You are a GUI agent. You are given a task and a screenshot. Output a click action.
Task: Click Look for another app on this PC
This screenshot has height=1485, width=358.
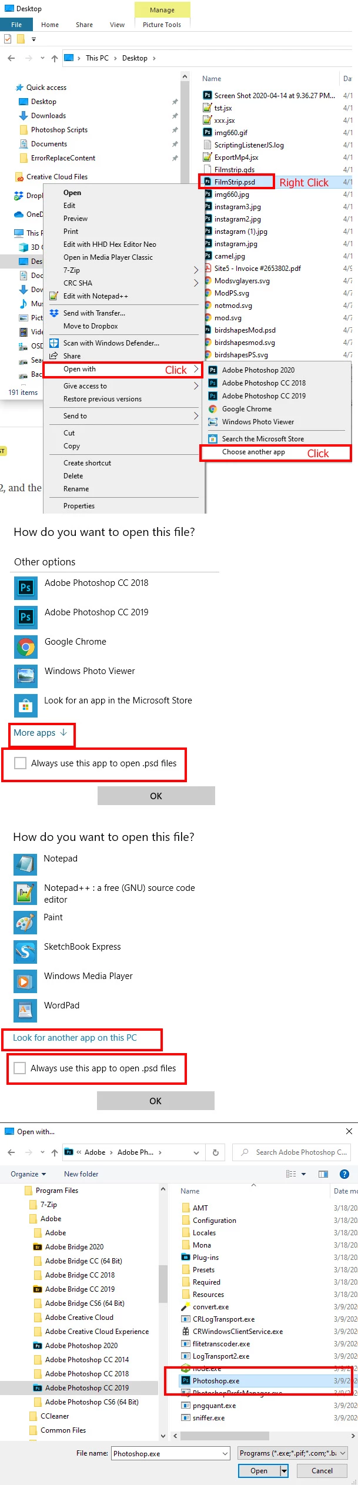75,1038
